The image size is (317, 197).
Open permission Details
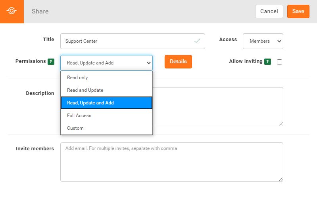click(178, 62)
